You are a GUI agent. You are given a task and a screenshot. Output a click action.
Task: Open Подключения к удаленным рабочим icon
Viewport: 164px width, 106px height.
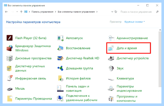pyautogui.click(x=60, y=98)
